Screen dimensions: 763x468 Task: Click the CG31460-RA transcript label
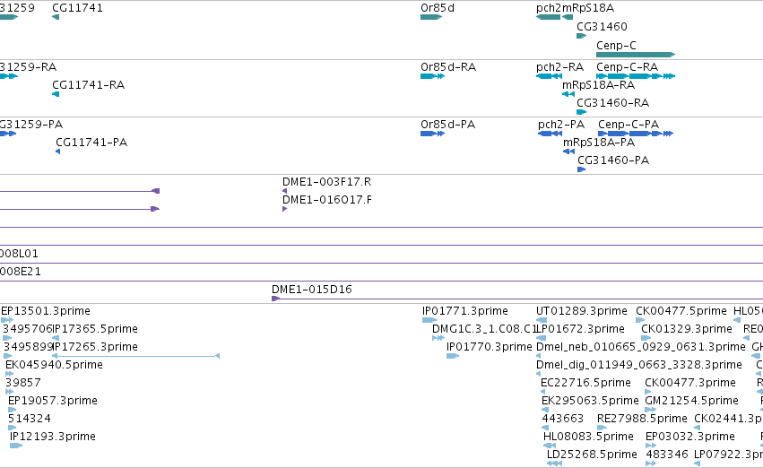tap(613, 102)
